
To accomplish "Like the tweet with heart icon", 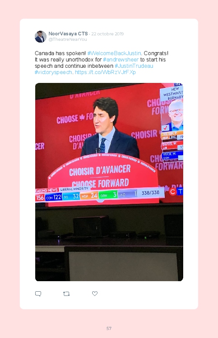I will pyautogui.click(x=95, y=293).
